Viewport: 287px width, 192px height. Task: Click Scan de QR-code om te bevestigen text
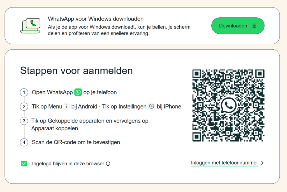pos(76,142)
